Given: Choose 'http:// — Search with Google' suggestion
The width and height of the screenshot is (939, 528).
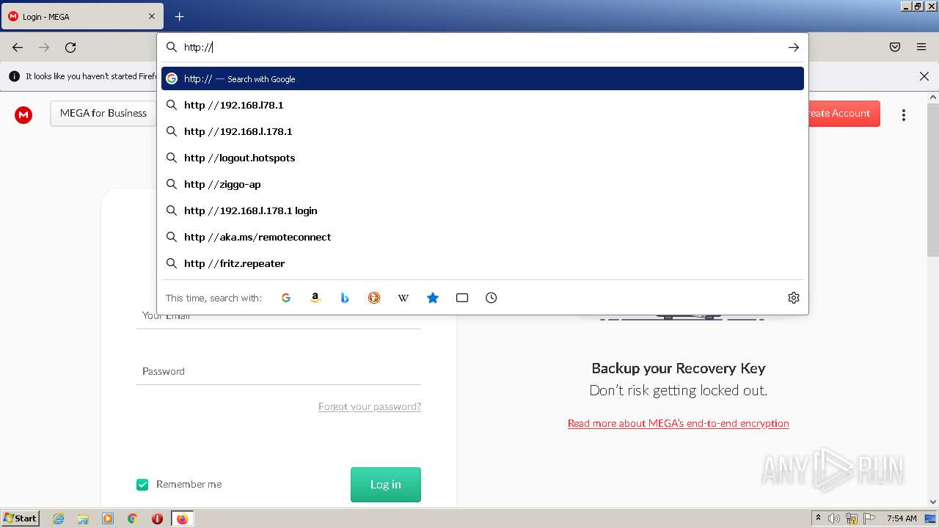Looking at the screenshot, I should (x=483, y=78).
